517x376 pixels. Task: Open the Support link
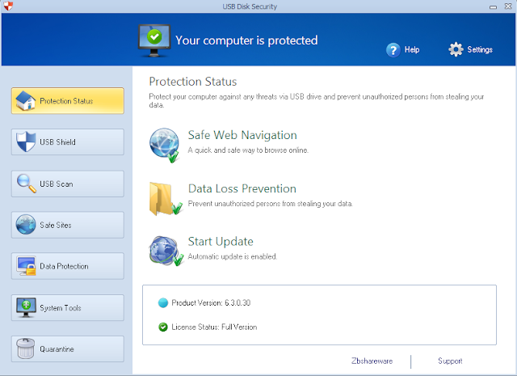[x=450, y=361]
